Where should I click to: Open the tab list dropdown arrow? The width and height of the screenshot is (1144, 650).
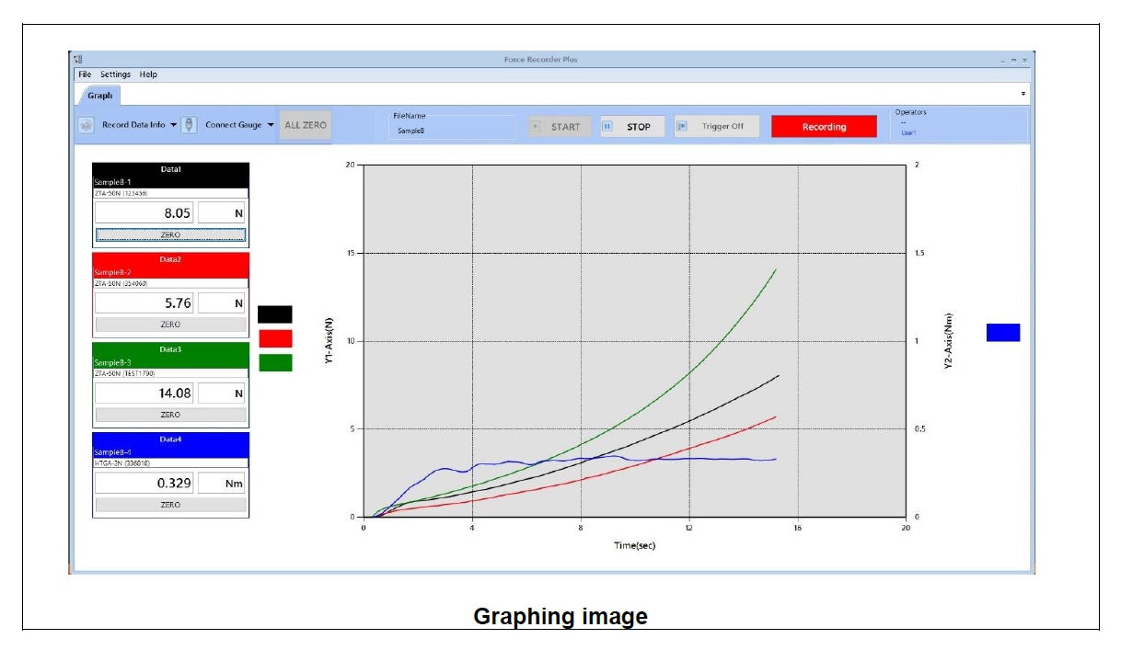click(x=1023, y=94)
